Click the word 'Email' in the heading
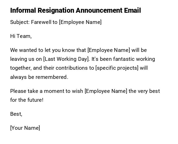 132,10
